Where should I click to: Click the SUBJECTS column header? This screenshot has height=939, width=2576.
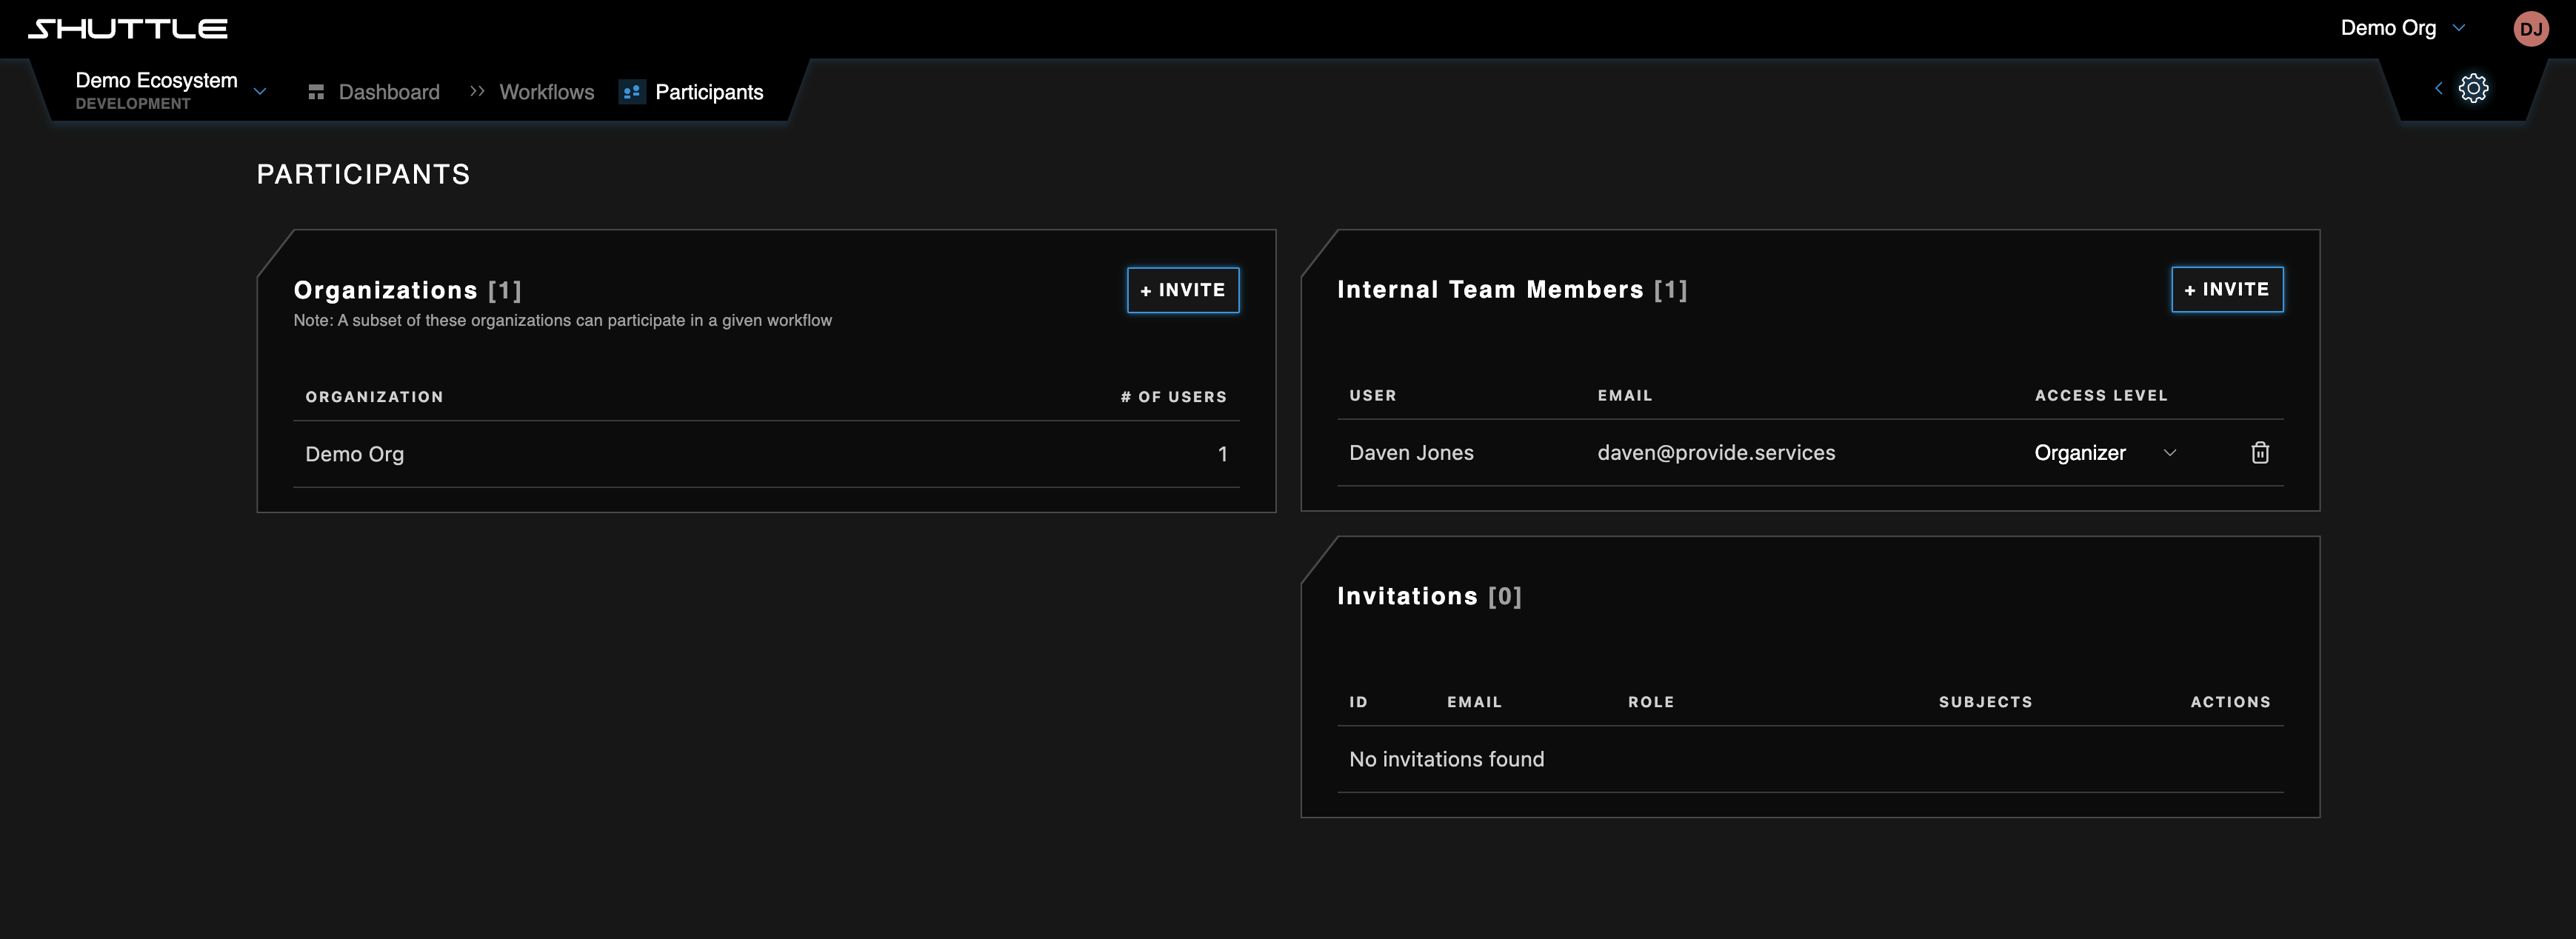[x=1985, y=702]
